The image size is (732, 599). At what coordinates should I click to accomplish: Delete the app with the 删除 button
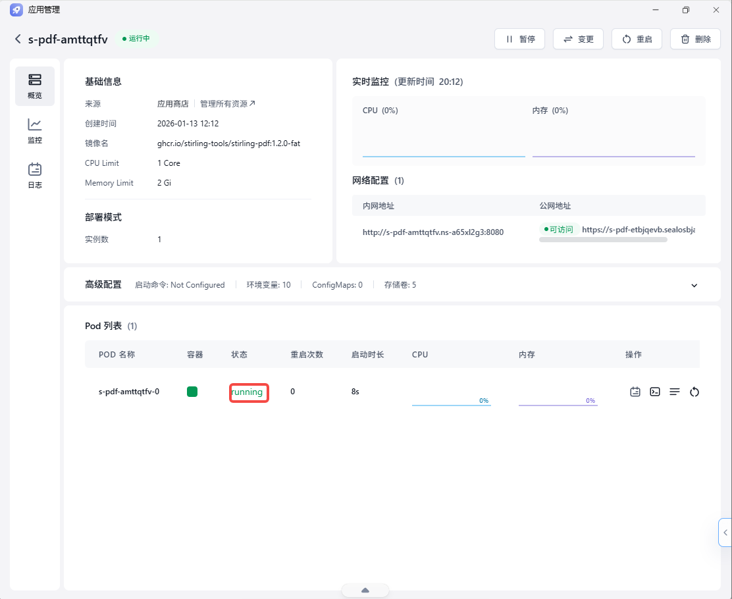pyautogui.click(x=695, y=39)
